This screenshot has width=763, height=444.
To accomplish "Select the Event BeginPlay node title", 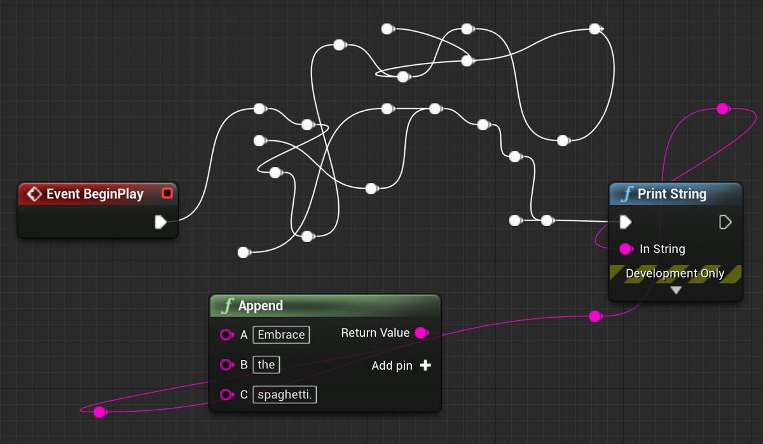I will point(95,194).
